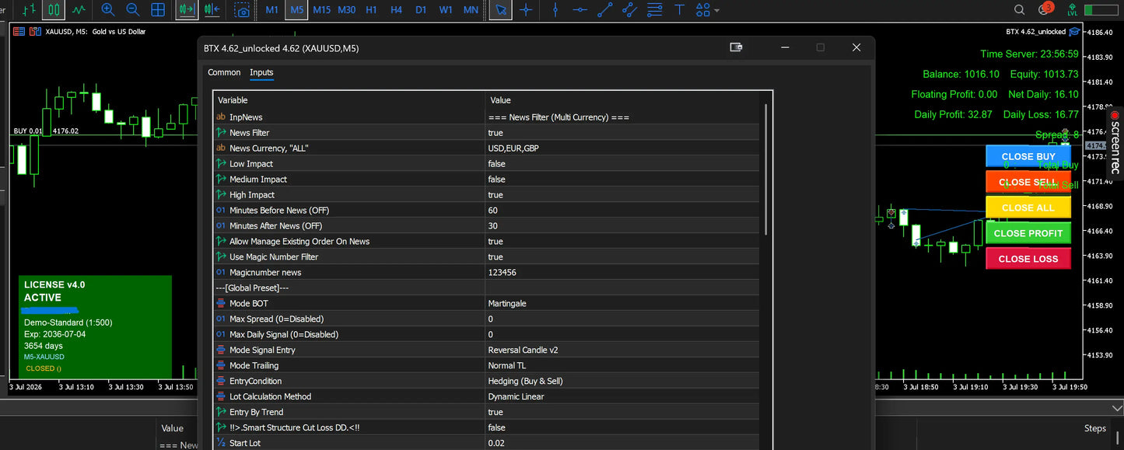The image size is (1124, 450).
Task: Click the CLOSE BUY button
Action: click(1028, 156)
